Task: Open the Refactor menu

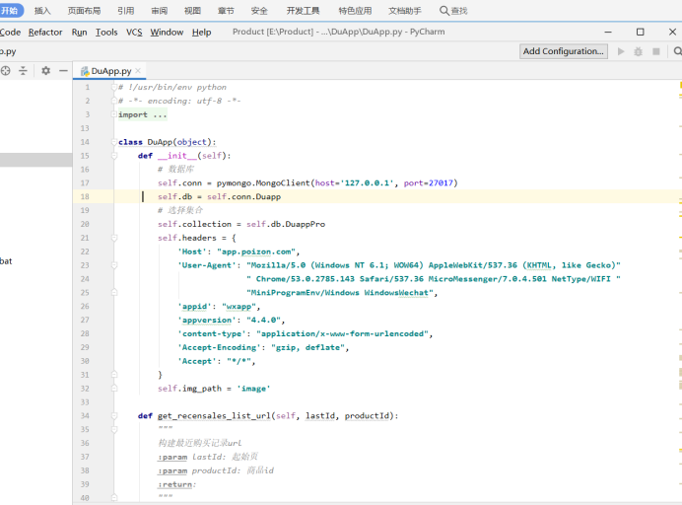Action: pyautogui.click(x=45, y=32)
